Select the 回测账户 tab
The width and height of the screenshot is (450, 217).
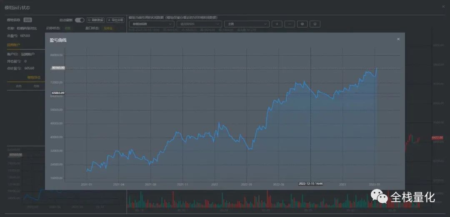click(13, 45)
